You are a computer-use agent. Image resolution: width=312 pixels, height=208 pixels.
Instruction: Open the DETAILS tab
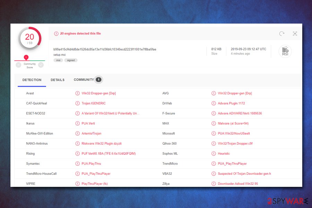(58, 80)
